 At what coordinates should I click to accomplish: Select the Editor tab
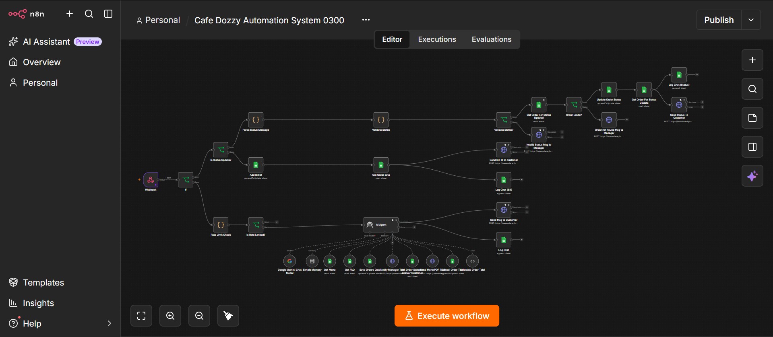(392, 39)
